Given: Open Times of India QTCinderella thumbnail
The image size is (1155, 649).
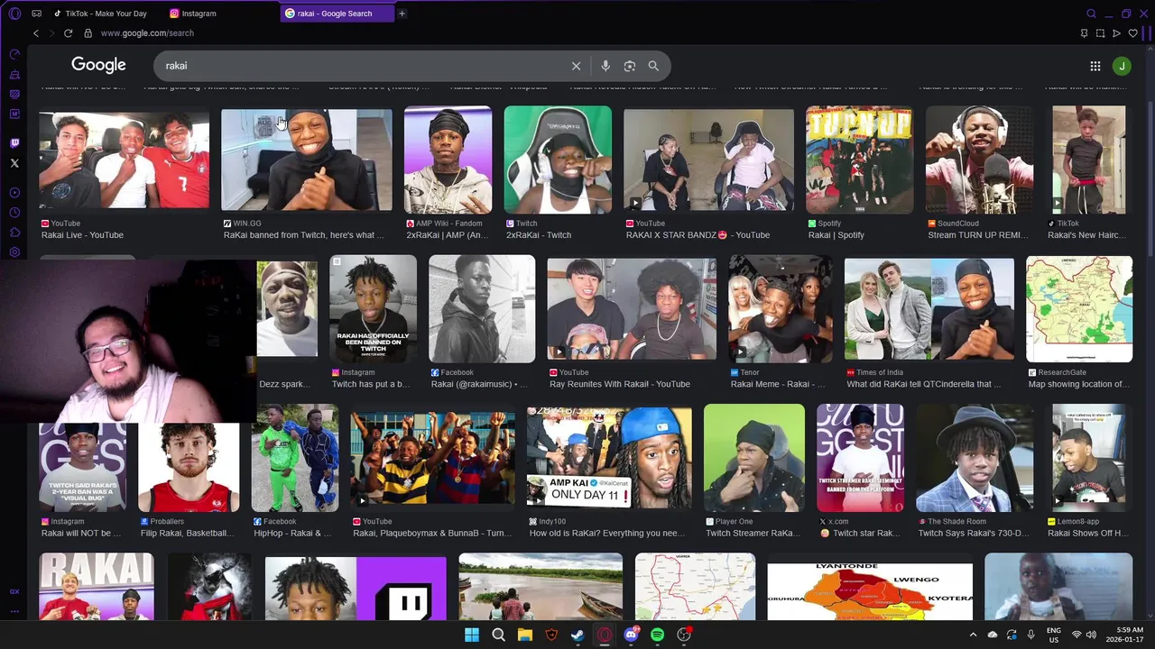Looking at the screenshot, I should [929, 309].
